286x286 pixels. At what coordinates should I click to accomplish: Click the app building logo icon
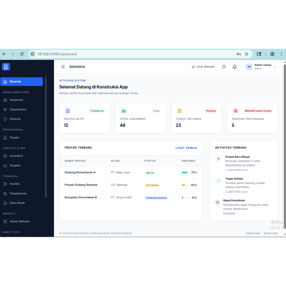(x=6, y=67)
